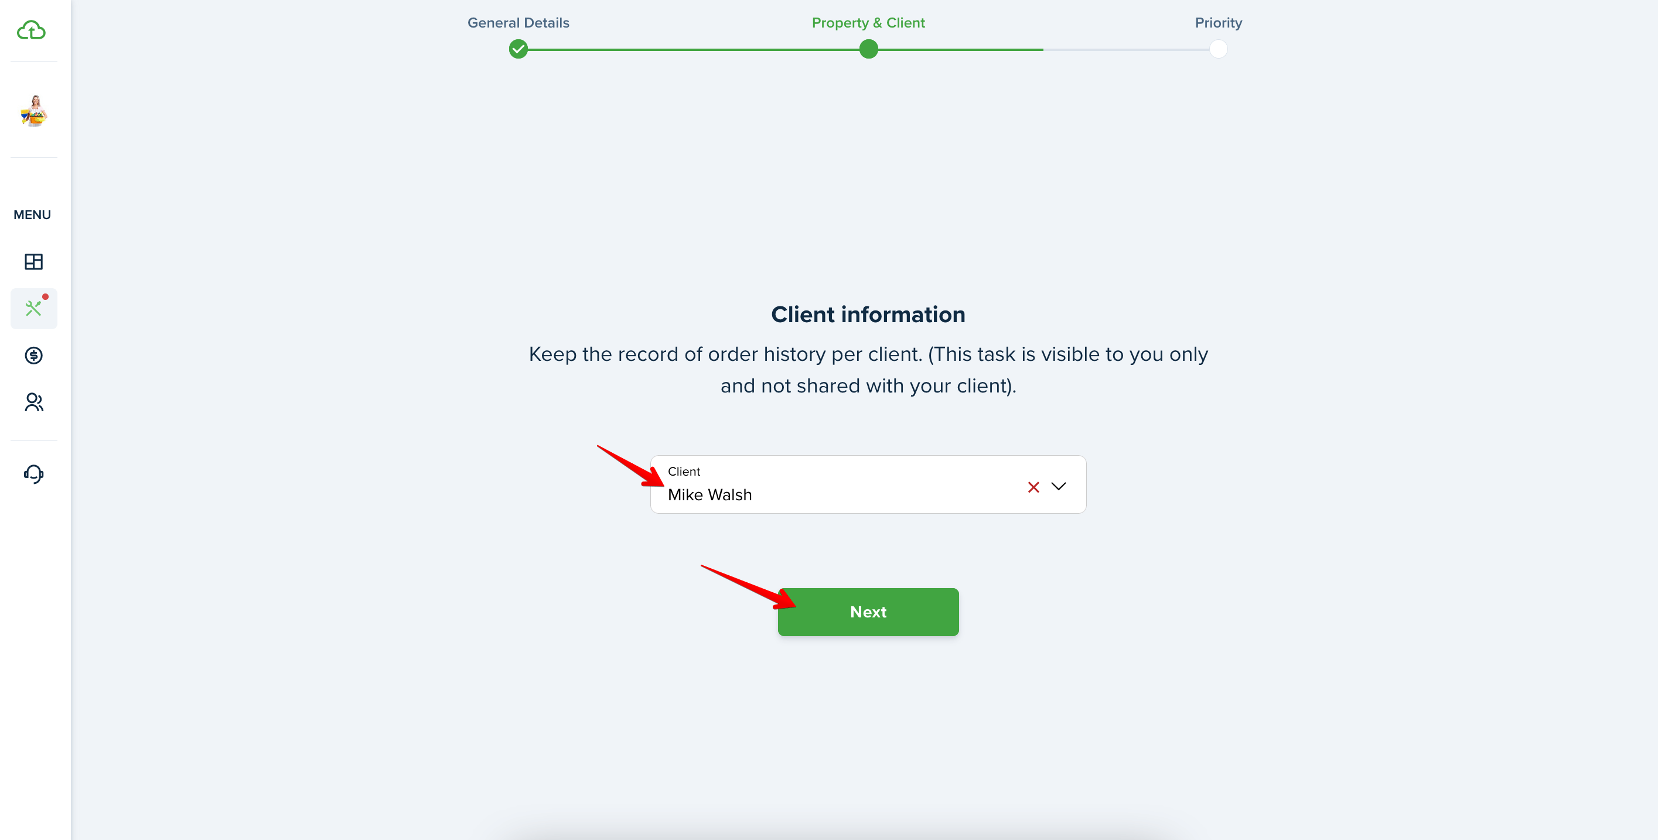
Task: Select the Property & Client step label
Action: [868, 22]
